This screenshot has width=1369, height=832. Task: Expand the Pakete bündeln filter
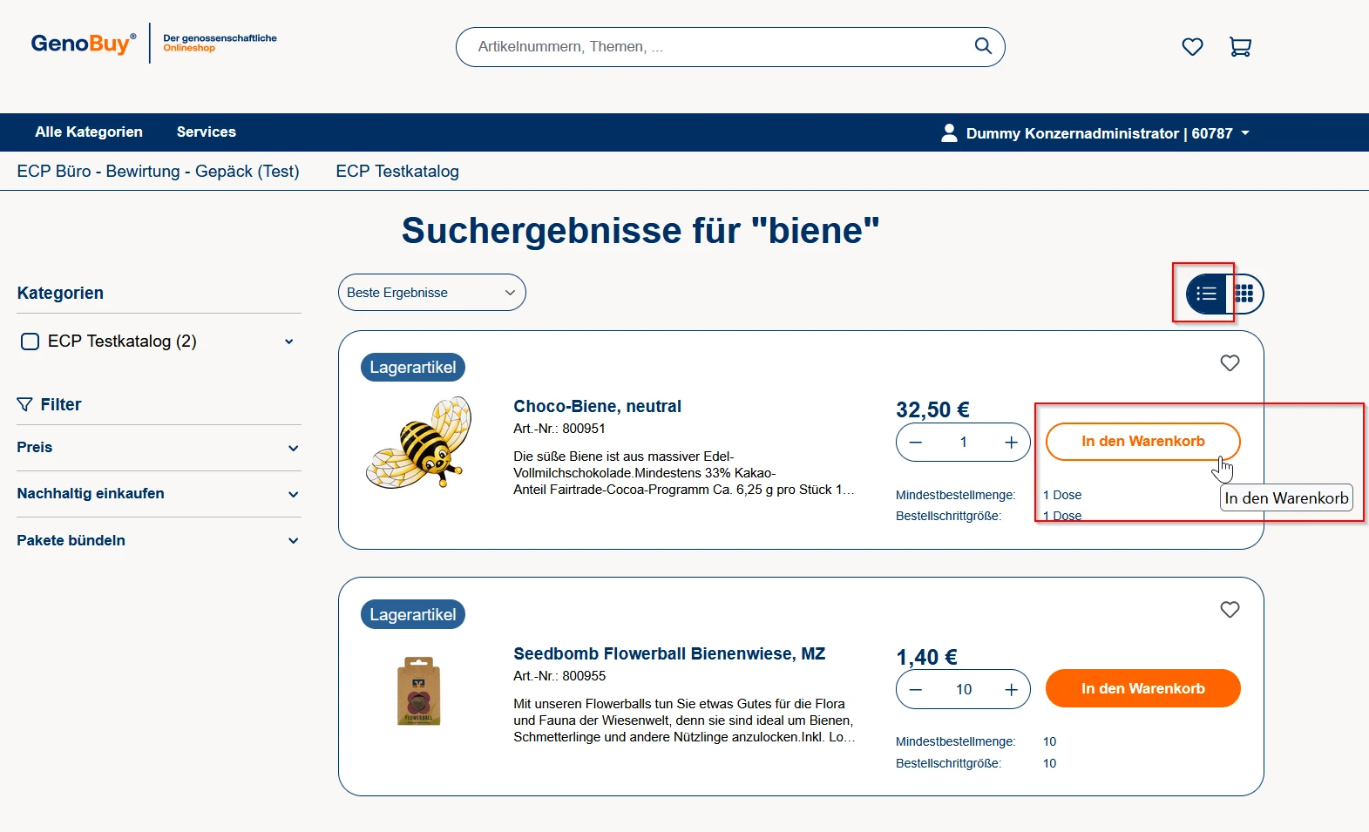click(158, 541)
